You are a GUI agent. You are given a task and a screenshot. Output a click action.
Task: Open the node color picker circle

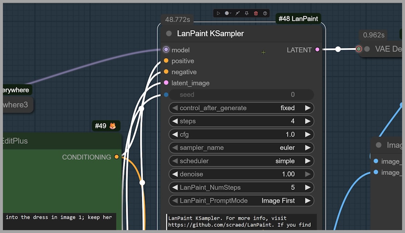point(227,13)
